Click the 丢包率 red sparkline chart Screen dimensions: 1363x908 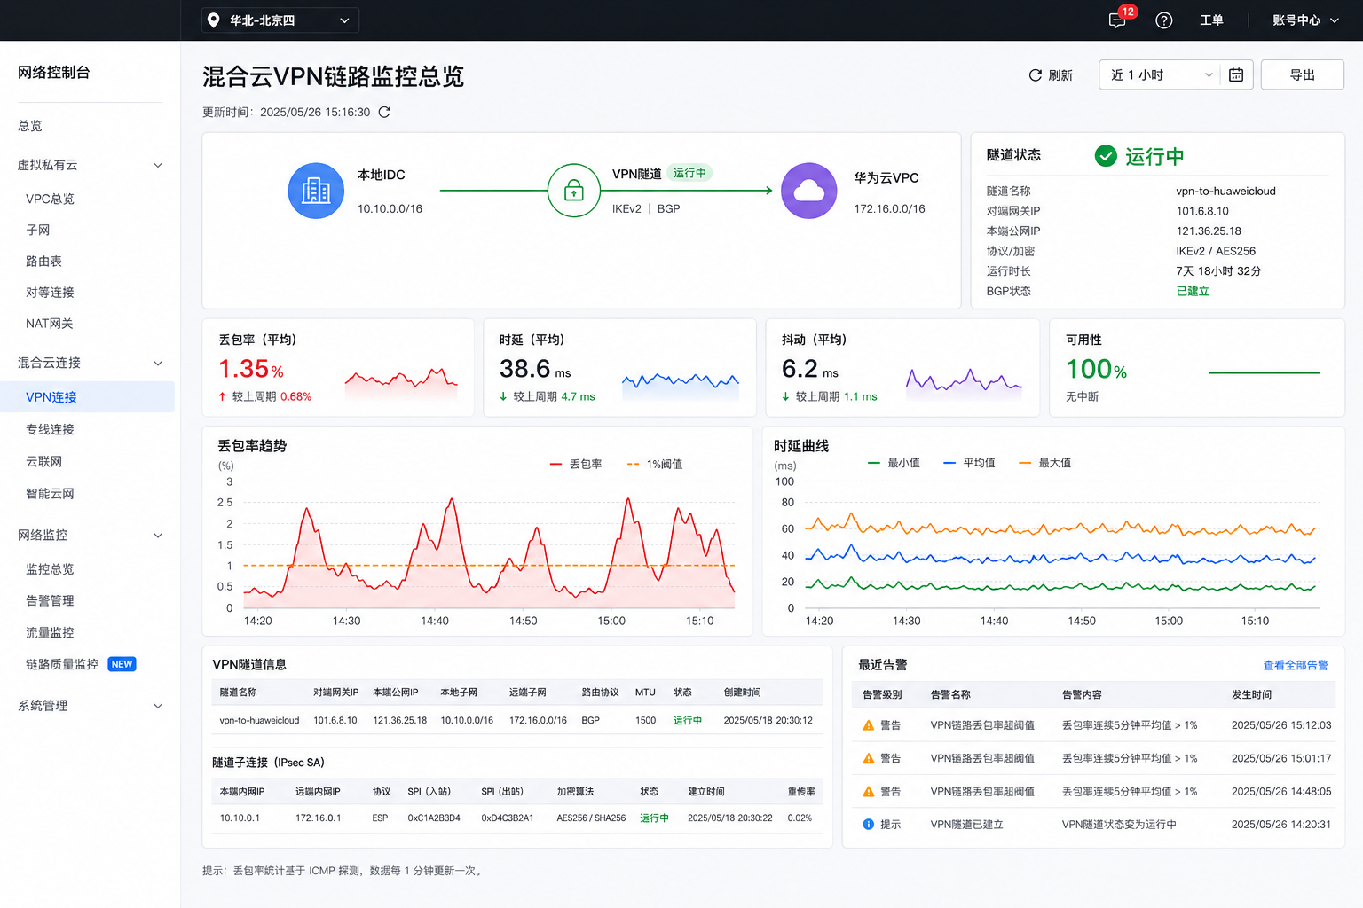coord(401,381)
